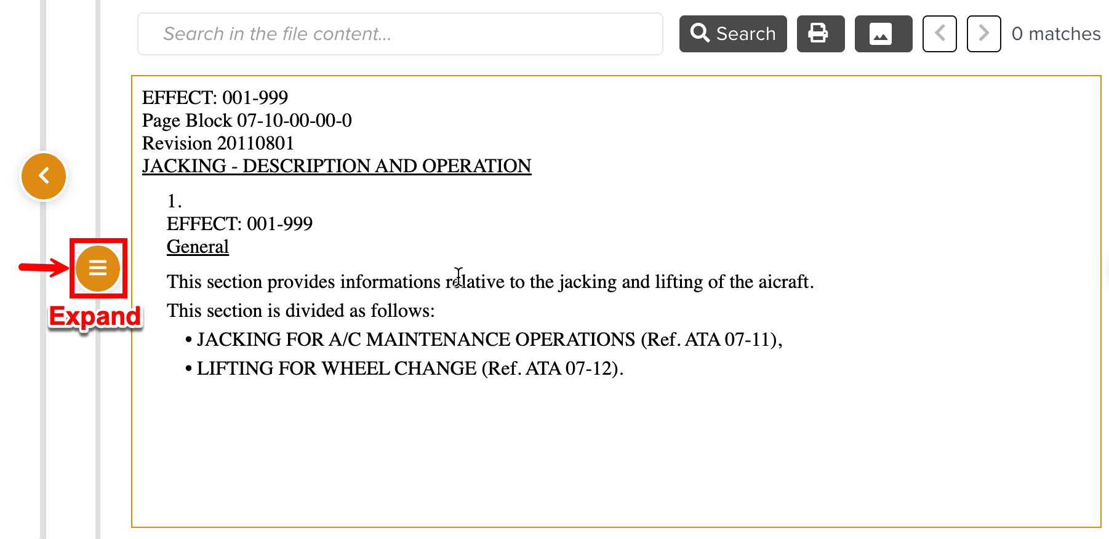Click the orange back chevron button
Image resolution: width=1109 pixels, height=539 pixels.
pyautogui.click(x=44, y=177)
